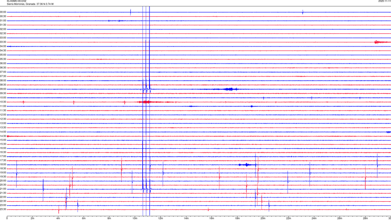The width and height of the screenshot is (391, 220).
Task: Select the 01:30 time row label
Action: (3, 25)
